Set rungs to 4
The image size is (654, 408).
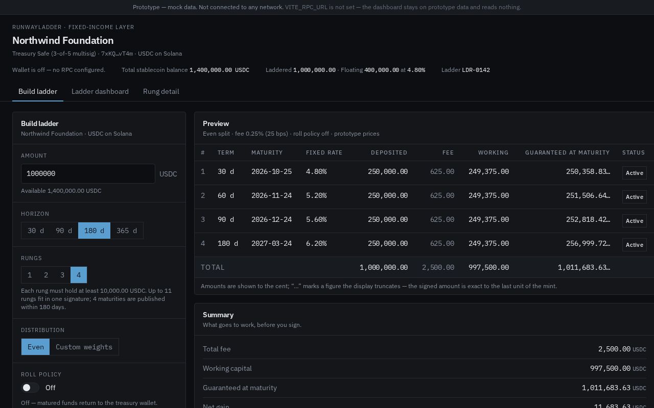(x=79, y=275)
